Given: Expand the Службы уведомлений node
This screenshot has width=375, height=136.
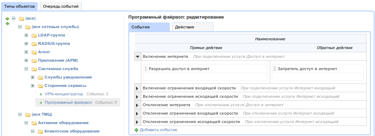Looking at the screenshot, I should click(33, 77).
